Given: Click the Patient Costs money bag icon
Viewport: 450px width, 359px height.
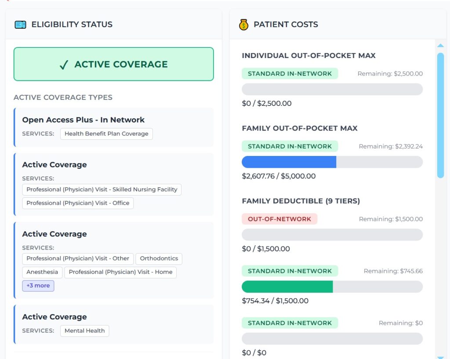Looking at the screenshot, I should tap(243, 25).
